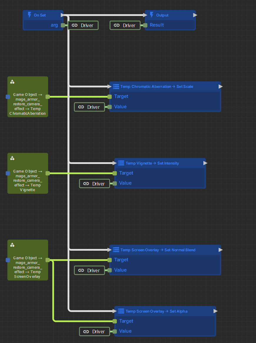
Task: Click the Output node exit arrow
Action: (195, 15)
